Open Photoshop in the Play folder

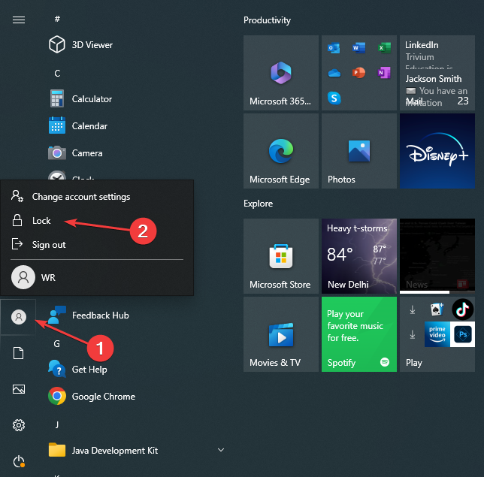click(x=462, y=334)
